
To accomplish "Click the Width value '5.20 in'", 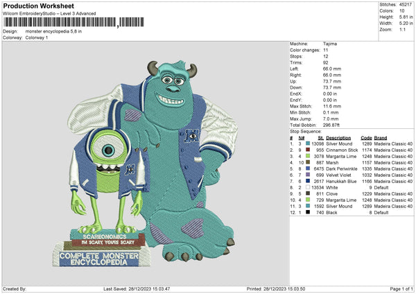I will pos(406,24).
